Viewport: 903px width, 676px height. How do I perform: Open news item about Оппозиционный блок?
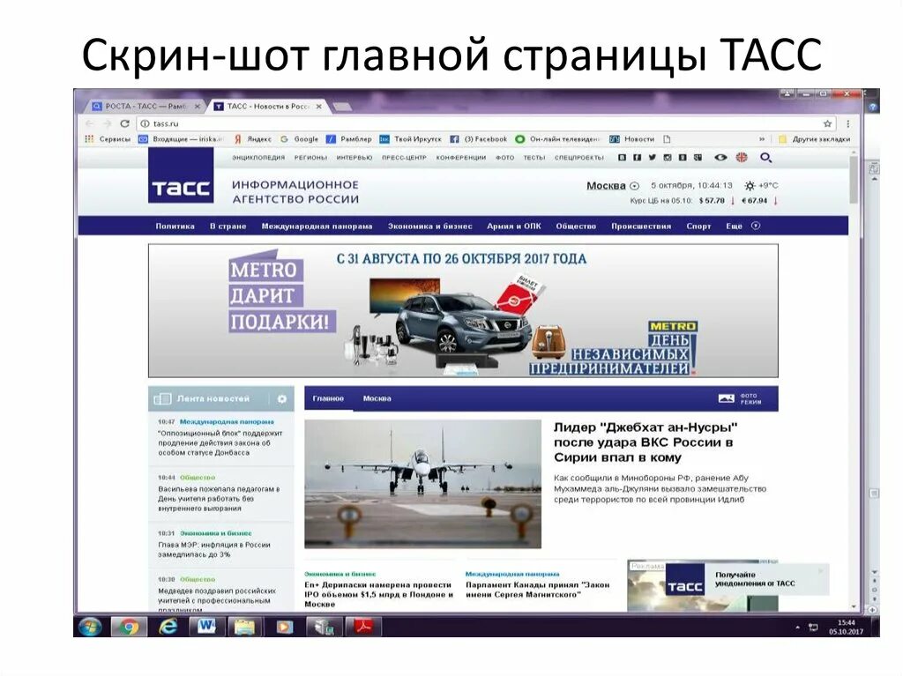tap(220, 442)
